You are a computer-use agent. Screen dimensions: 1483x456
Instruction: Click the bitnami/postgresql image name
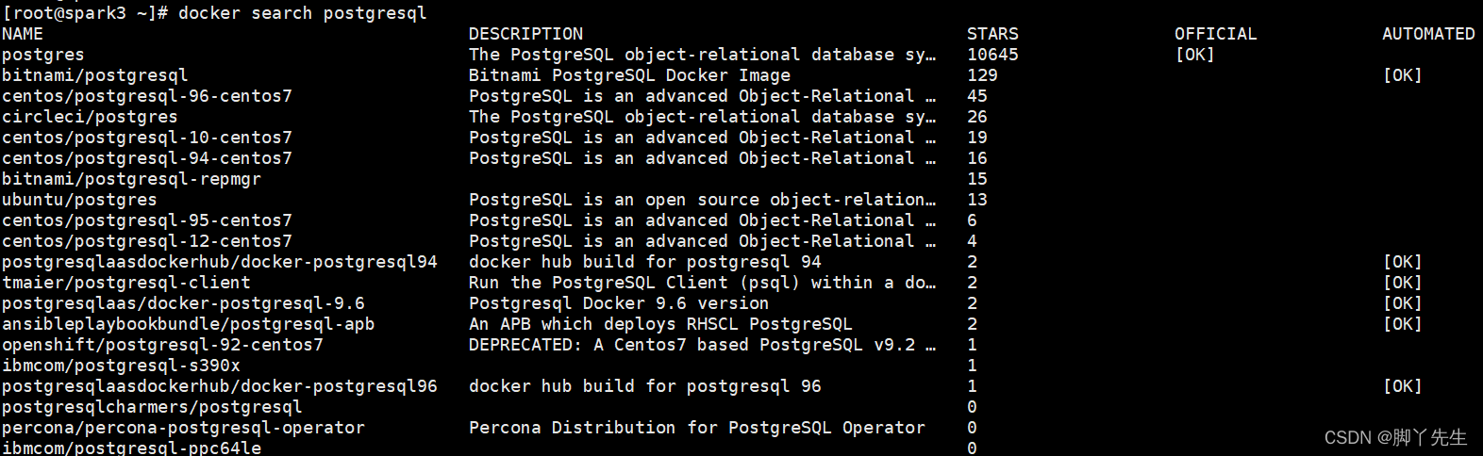(x=94, y=75)
